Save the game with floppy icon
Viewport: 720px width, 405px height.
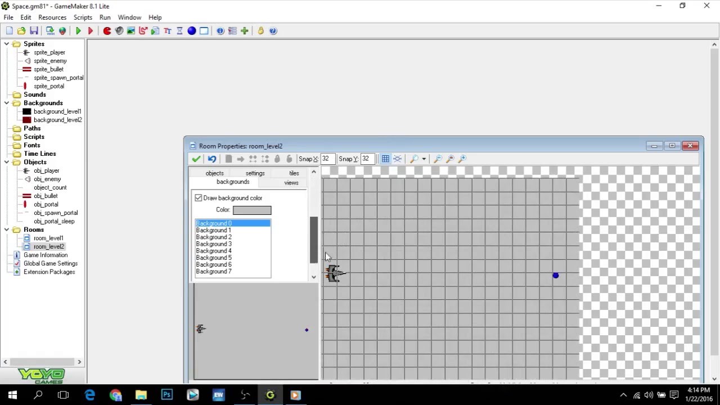point(34,31)
